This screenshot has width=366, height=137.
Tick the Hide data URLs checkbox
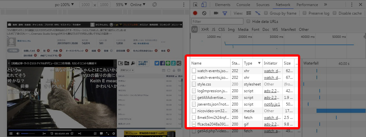[249, 21]
